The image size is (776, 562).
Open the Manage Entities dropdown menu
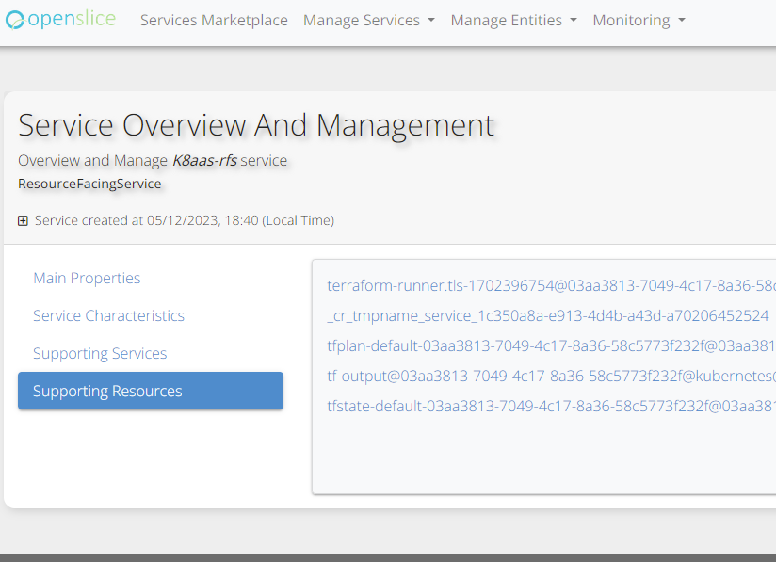coord(513,20)
